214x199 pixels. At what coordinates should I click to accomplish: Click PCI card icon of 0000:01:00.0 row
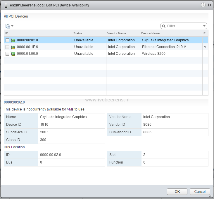pos(13,54)
